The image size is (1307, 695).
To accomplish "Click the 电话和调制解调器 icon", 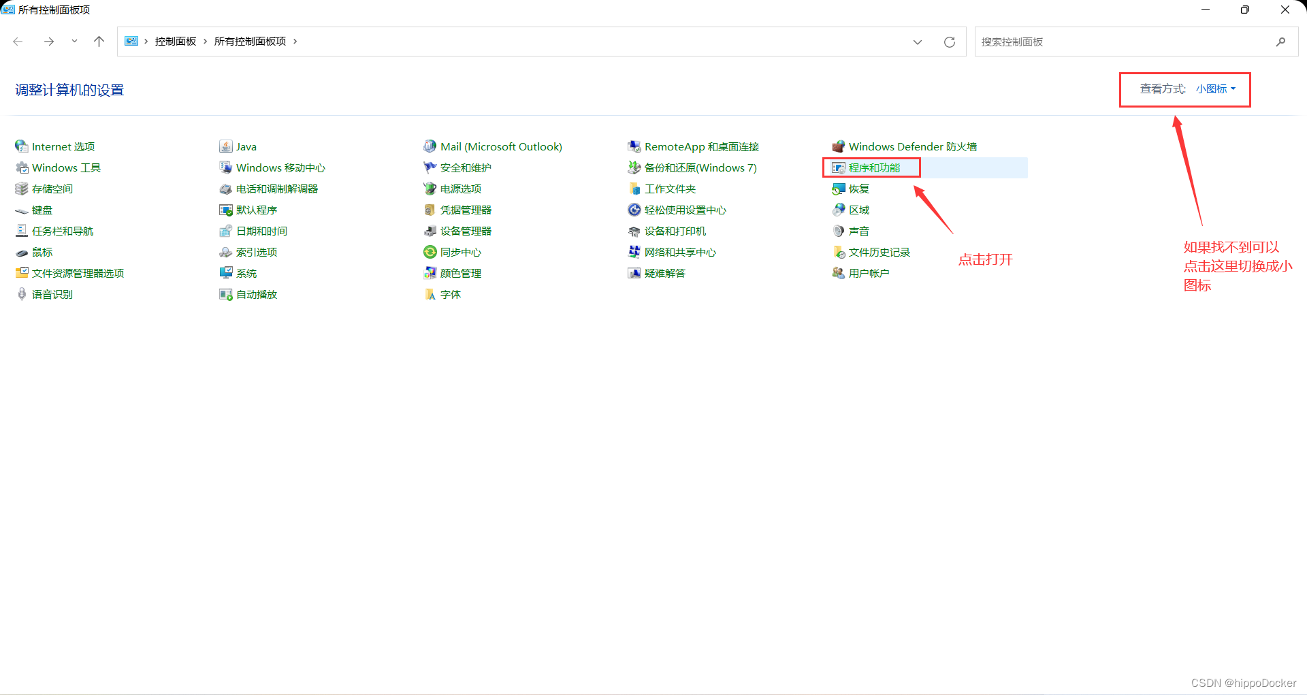I will tap(226, 189).
